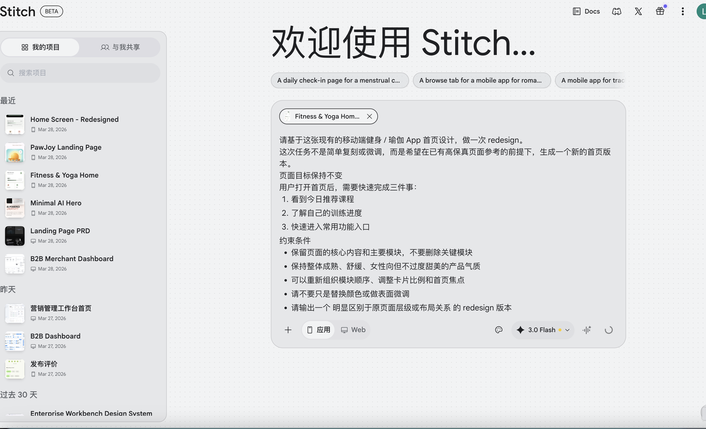Click the Stitch logo
Screen dimensions: 706x429
[x=17, y=11]
